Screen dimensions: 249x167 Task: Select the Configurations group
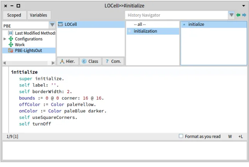point(29,39)
